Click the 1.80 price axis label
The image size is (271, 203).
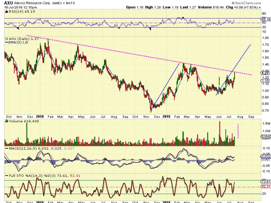[265, 38]
